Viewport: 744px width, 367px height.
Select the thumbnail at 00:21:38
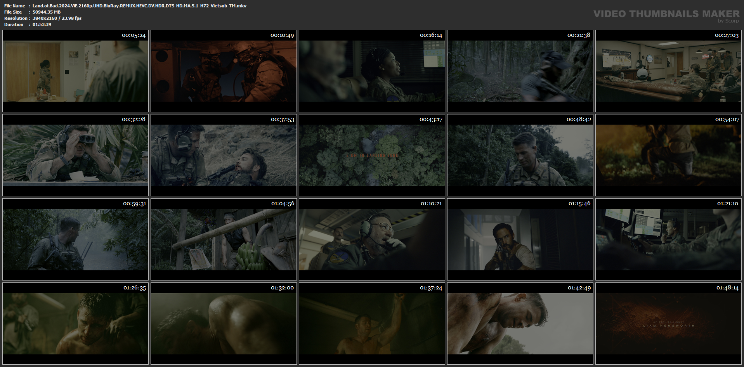tap(520, 71)
